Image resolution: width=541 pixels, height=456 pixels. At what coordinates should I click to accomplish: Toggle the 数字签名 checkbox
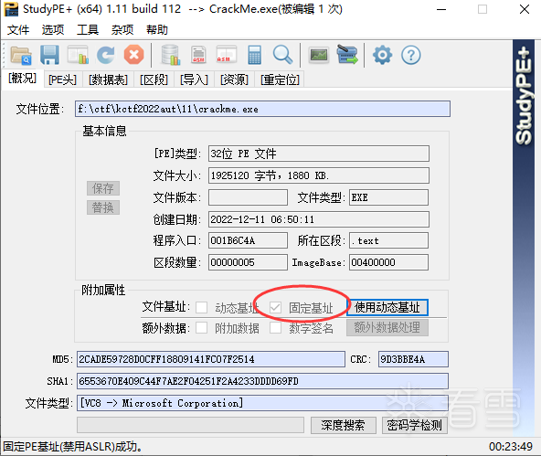275,328
